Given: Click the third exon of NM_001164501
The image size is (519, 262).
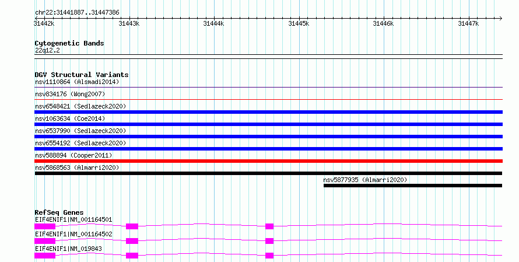Looking at the screenshot, I should (269, 226).
